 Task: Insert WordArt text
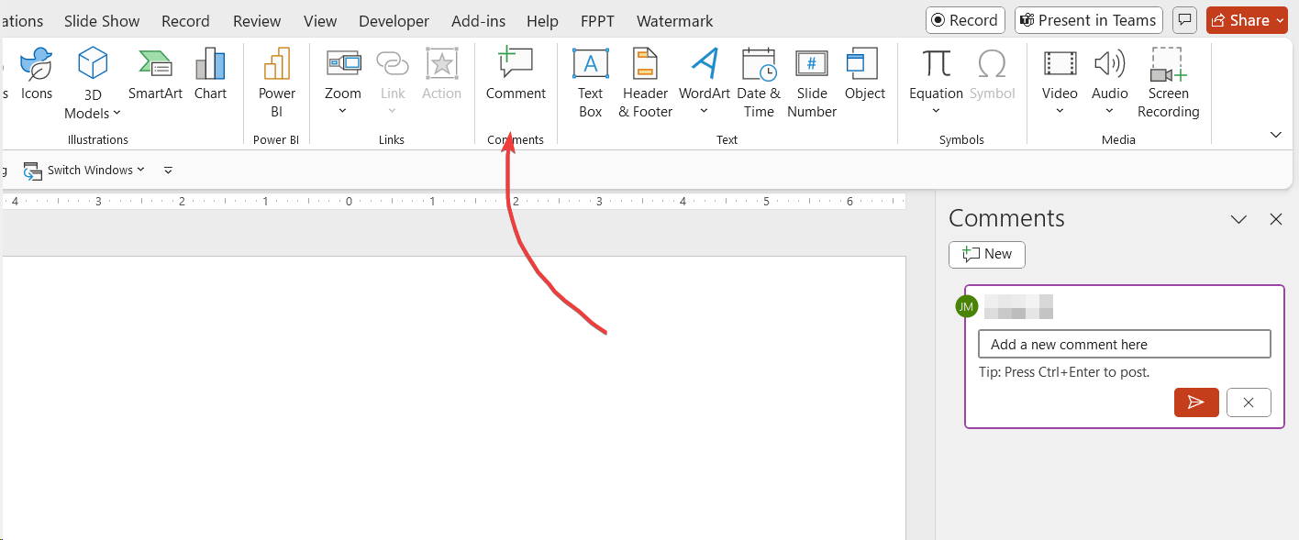click(x=704, y=73)
